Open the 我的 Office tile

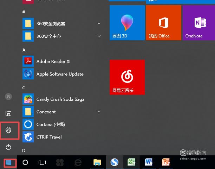coord(164,23)
